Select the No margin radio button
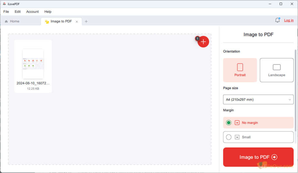Image resolution: width=298 pixels, height=173 pixels. point(228,122)
